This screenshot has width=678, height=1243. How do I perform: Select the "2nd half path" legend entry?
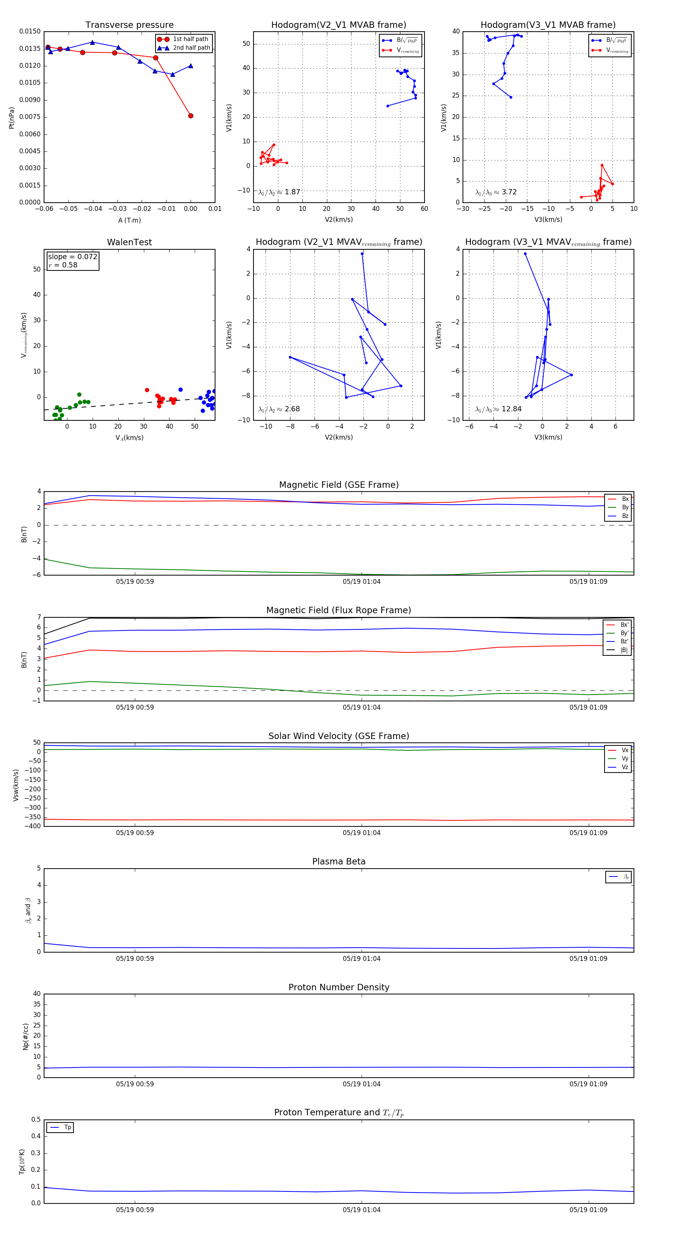(x=184, y=48)
